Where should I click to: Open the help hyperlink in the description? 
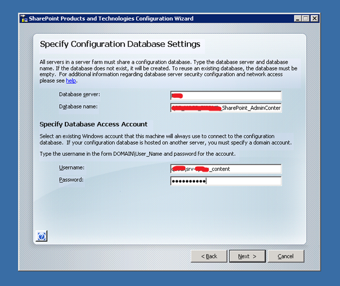[71, 81]
